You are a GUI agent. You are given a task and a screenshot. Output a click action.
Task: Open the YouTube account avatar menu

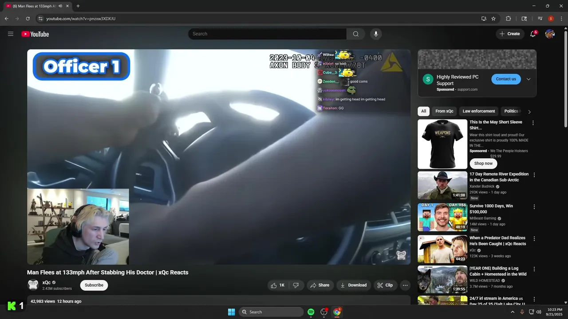(x=550, y=34)
